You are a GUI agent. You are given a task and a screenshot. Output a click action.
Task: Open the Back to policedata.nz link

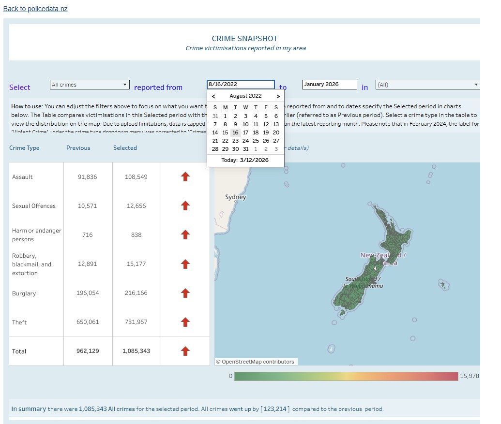click(x=35, y=9)
